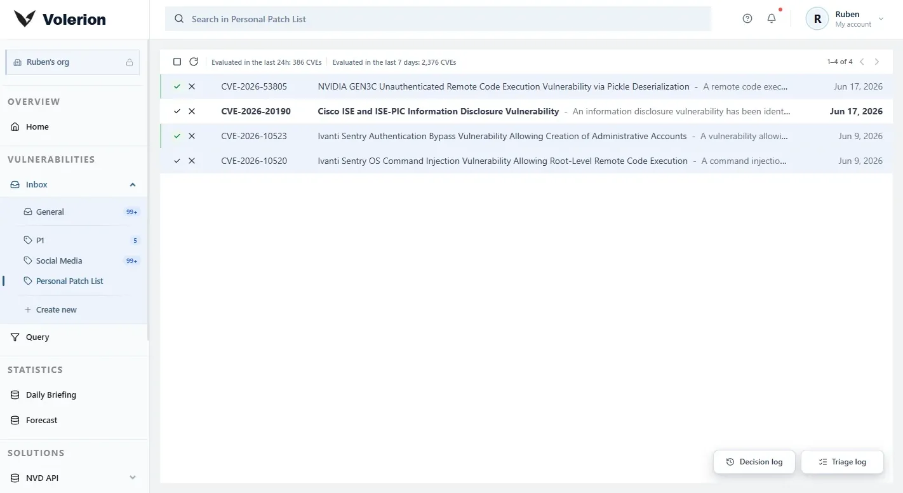Click the 99+ badge beside Social Media
This screenshot has height=493, width=903.
pos(131,261)
